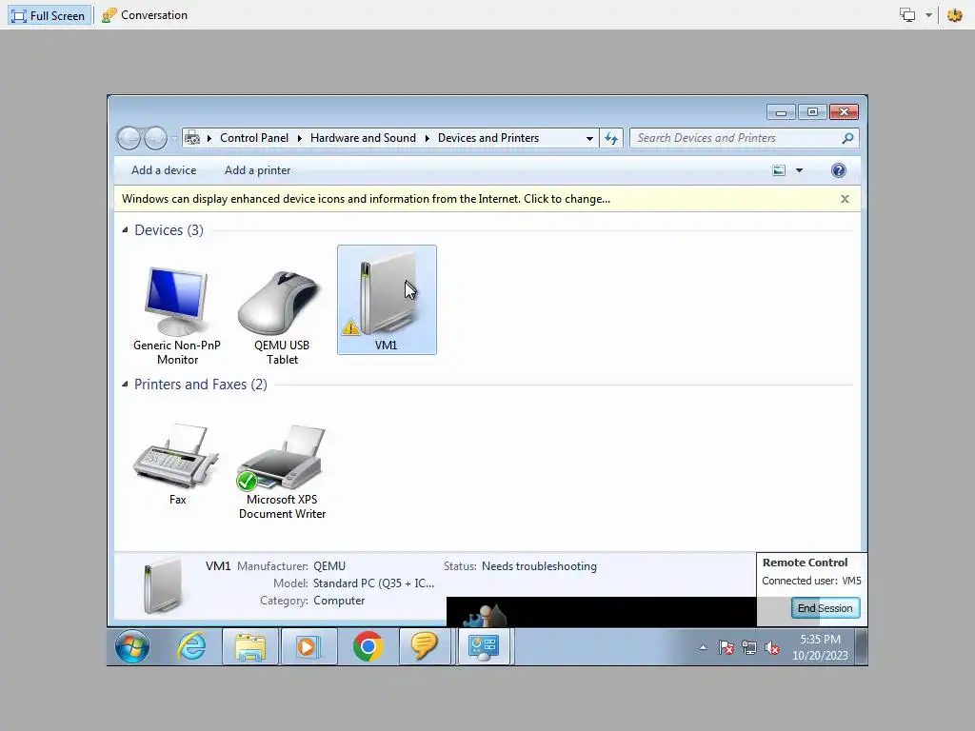
Task: Open the chat bubble app on taskbar
Action: [x=424, y=646]
